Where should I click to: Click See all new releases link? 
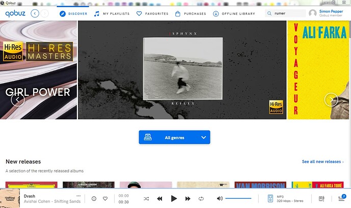(x=322, y=162)
